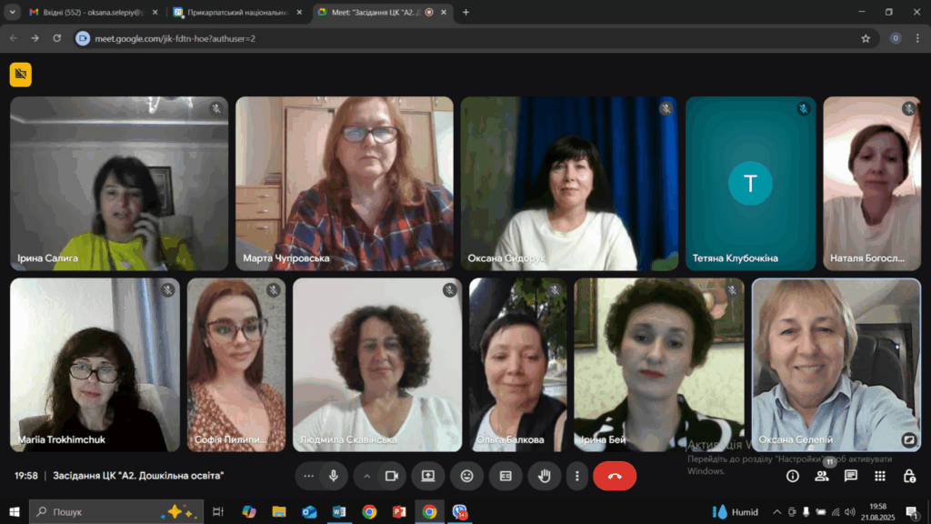Click the Present screen icon
This screenshot has height=524, width=931.
[427, 476]
